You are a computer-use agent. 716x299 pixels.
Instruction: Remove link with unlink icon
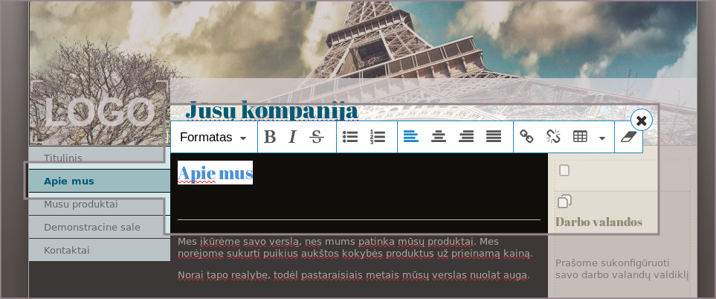coord(553,137)
